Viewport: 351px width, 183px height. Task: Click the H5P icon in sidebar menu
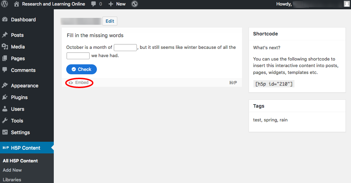pos(6,148)
